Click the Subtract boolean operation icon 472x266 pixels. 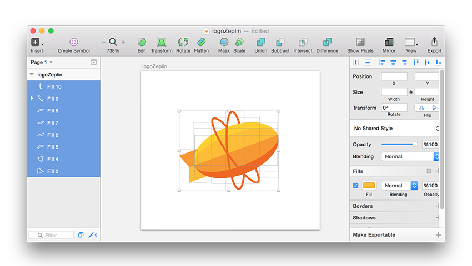280,42
